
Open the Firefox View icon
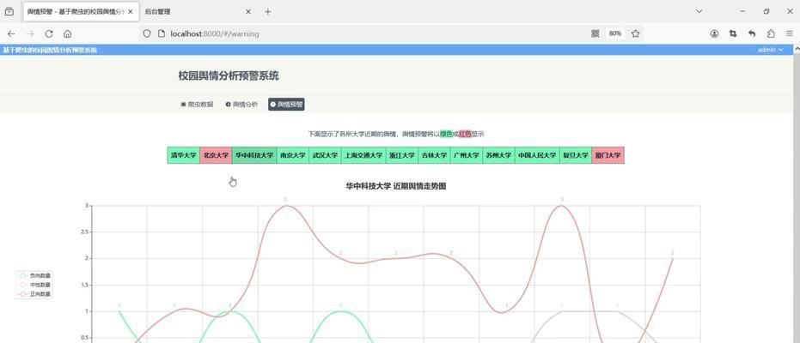tap(9, 11)
